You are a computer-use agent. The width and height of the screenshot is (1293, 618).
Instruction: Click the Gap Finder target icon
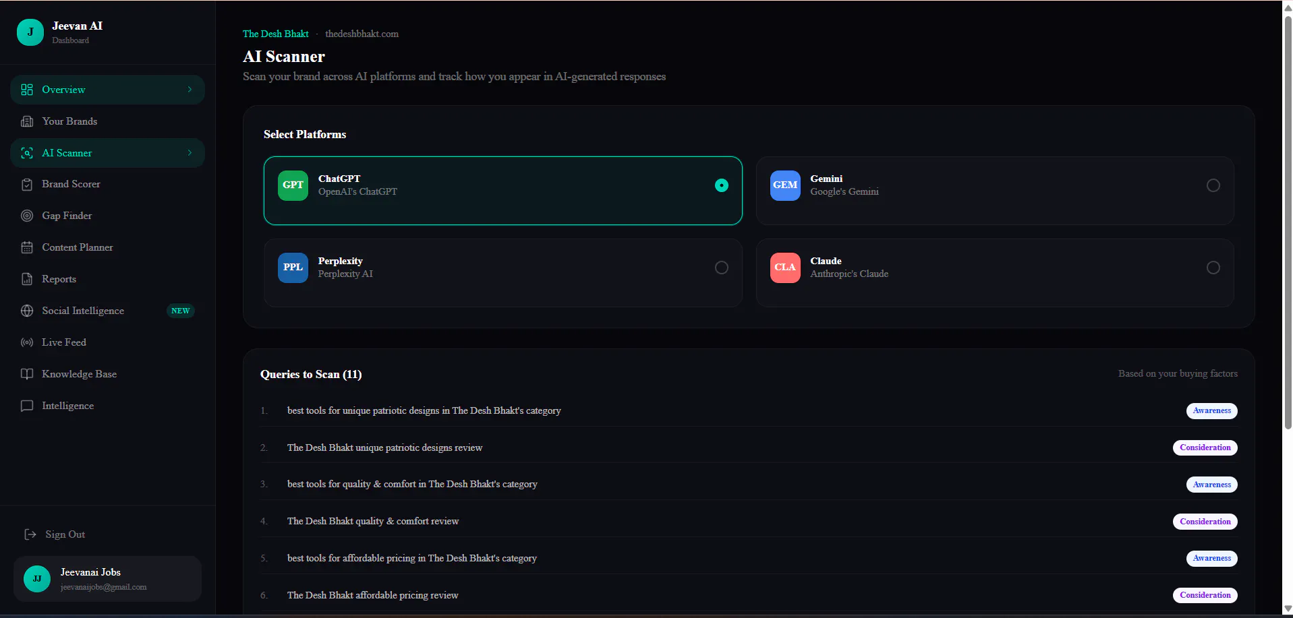point(27,216)
